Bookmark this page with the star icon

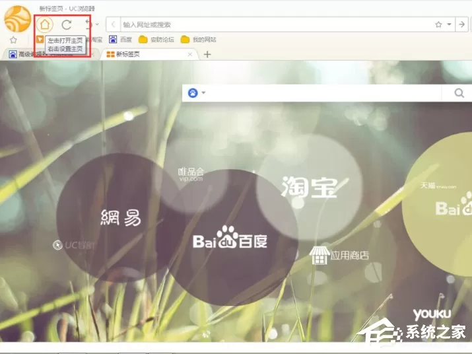click(438, 24)
